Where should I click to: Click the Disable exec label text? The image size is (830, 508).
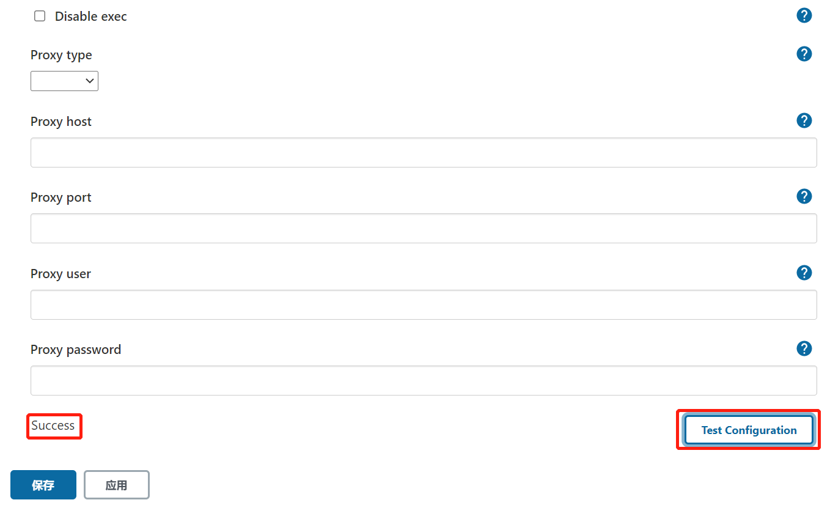[91, 17]
